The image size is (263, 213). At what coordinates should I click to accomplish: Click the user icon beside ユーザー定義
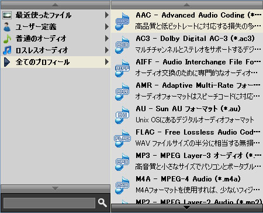(7, 27)
